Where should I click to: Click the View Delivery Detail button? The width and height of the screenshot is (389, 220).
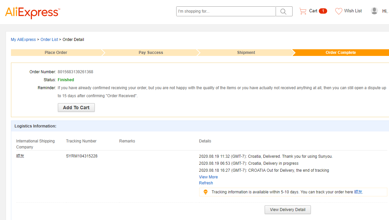pos(288,210)
